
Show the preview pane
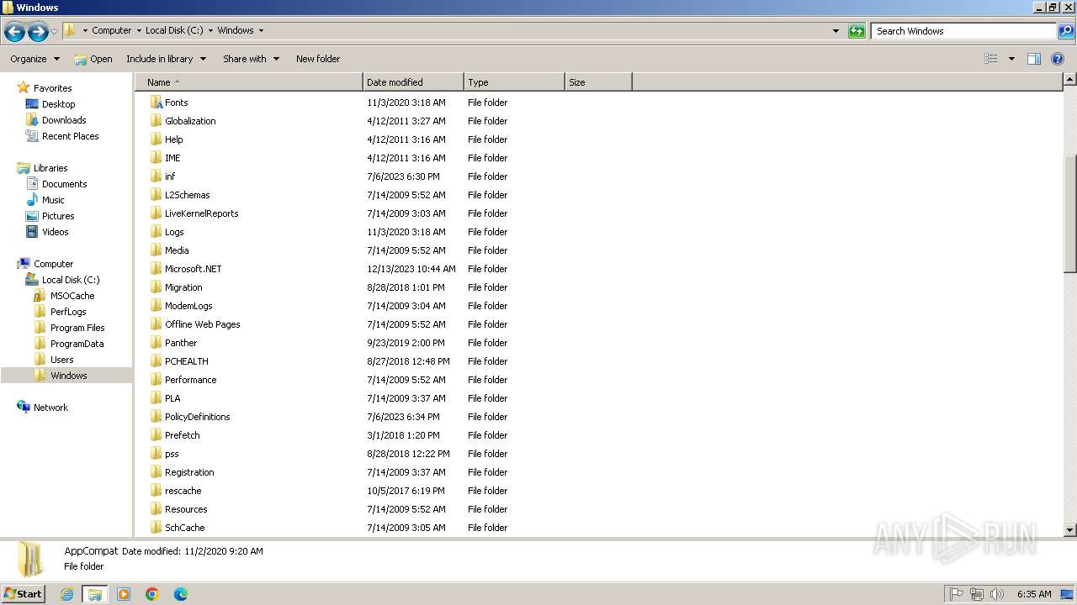click(1034, 59)
